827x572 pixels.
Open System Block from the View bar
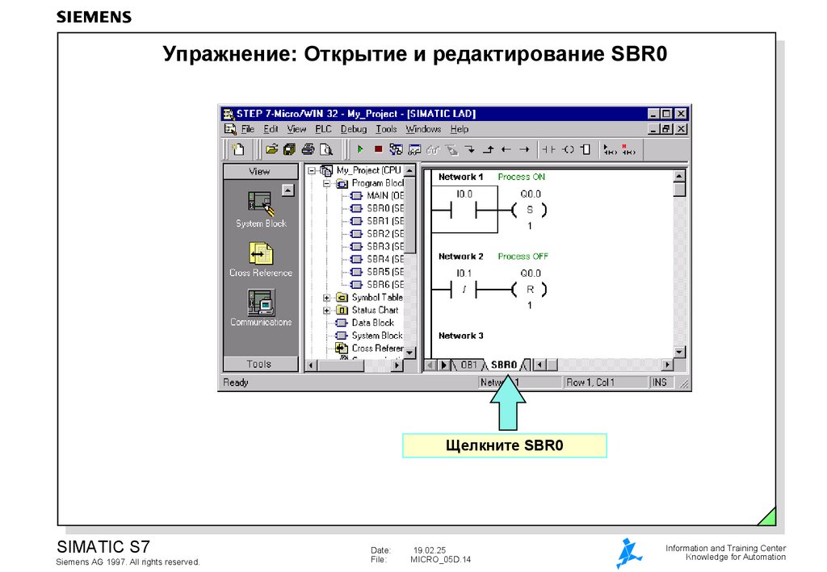tap(261, 209)
